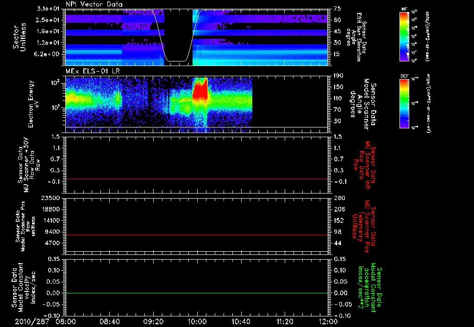Click the "206" telemetry tick value
The height and width of the screenshot is (327, 474).
338,209
